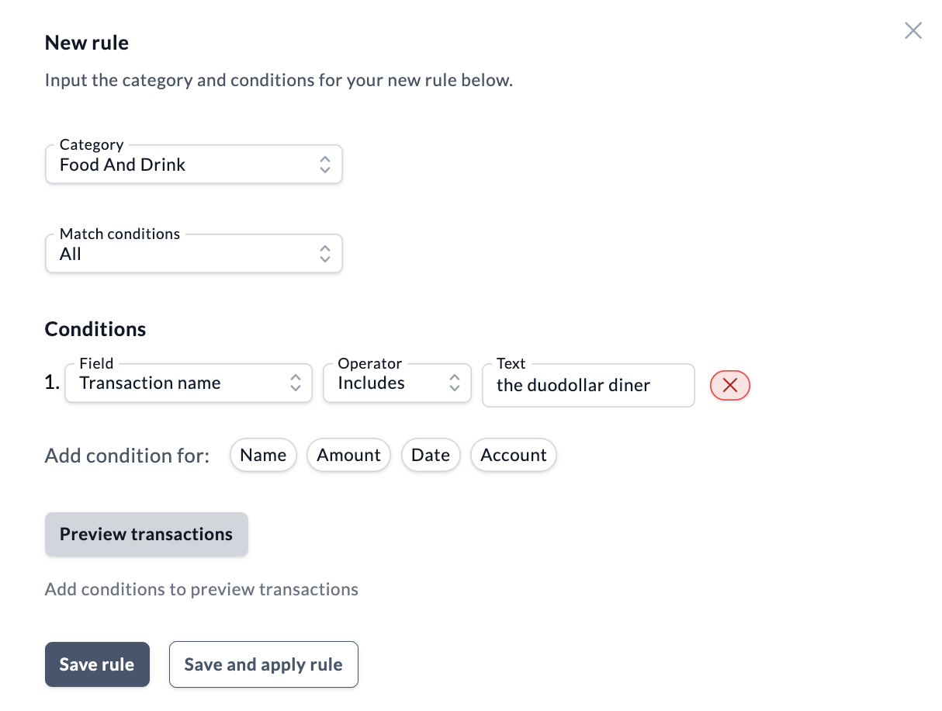Open the Match conditions dropdown

[x=194, y=254]
